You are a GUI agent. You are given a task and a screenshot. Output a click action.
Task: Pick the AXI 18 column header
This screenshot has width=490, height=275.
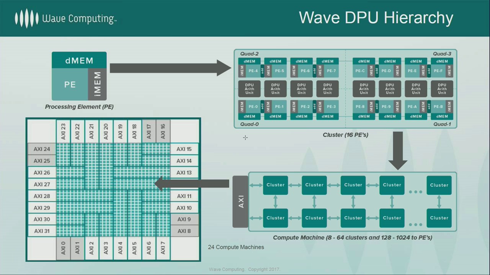134,131
